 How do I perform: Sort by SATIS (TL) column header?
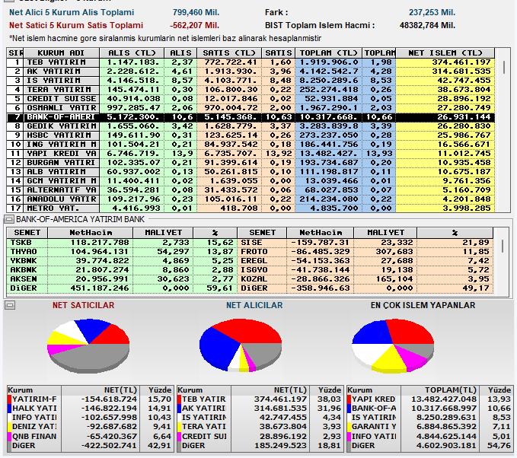pos(229,53)
